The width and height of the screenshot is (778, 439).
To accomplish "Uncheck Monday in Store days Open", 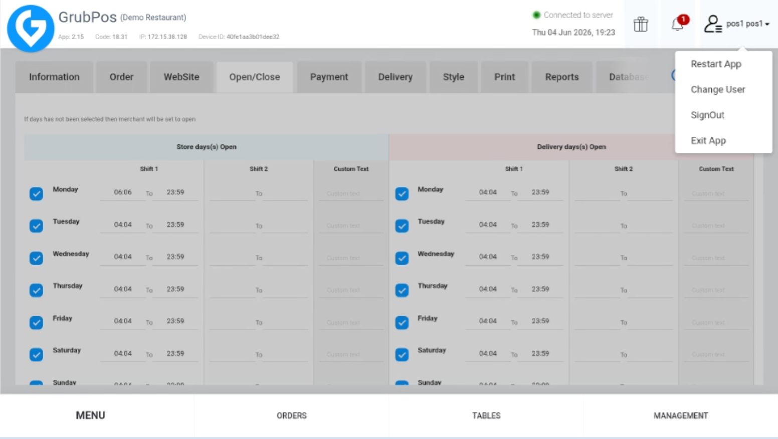I will [36, 193].
